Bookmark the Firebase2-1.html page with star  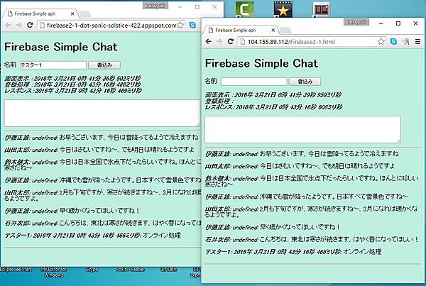[x=381, y=42]
